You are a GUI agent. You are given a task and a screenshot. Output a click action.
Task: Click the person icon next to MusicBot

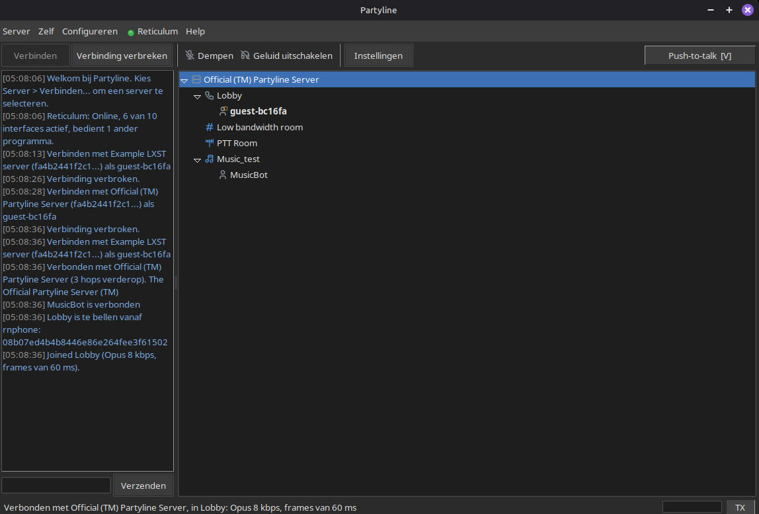click(x=223, y=175)
